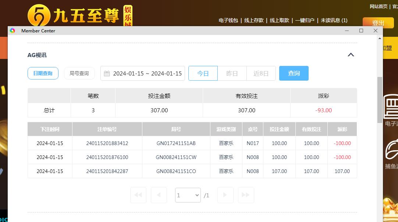398x222 pixels.
Task: Select the 昨日 date range option
Action: [x=232, y=73]
